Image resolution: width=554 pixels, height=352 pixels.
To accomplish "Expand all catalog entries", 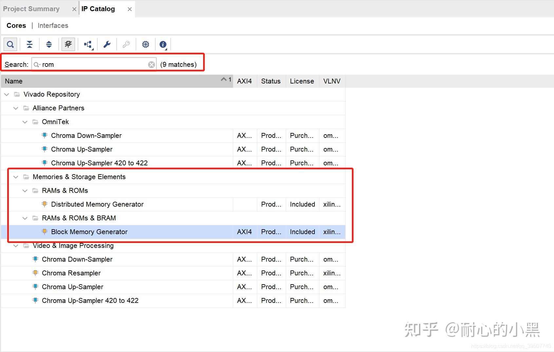I will pos(49,44).
